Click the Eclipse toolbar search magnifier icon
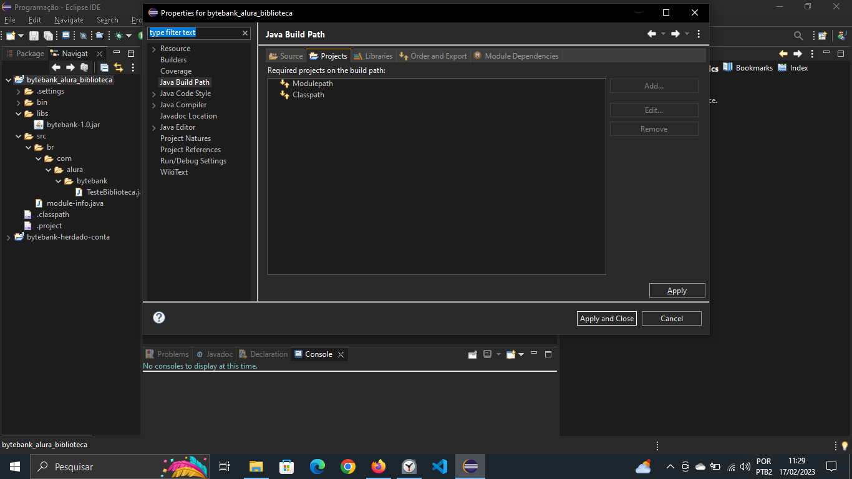 798,36
